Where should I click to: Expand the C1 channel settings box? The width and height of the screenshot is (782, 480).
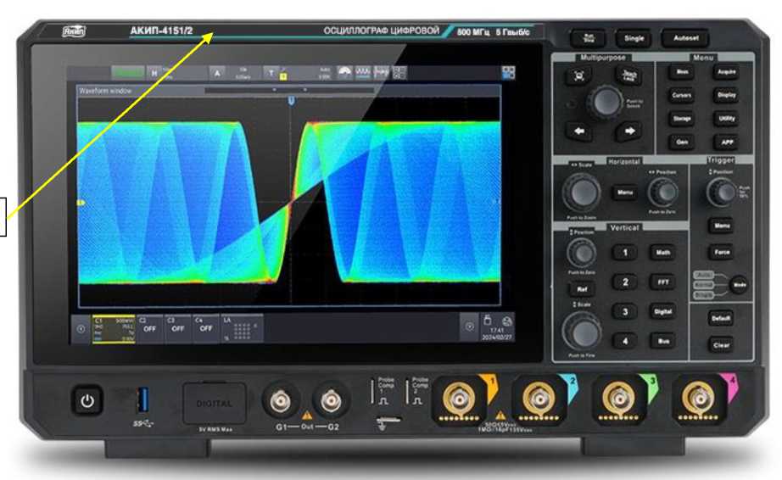(x=115, y=327)
